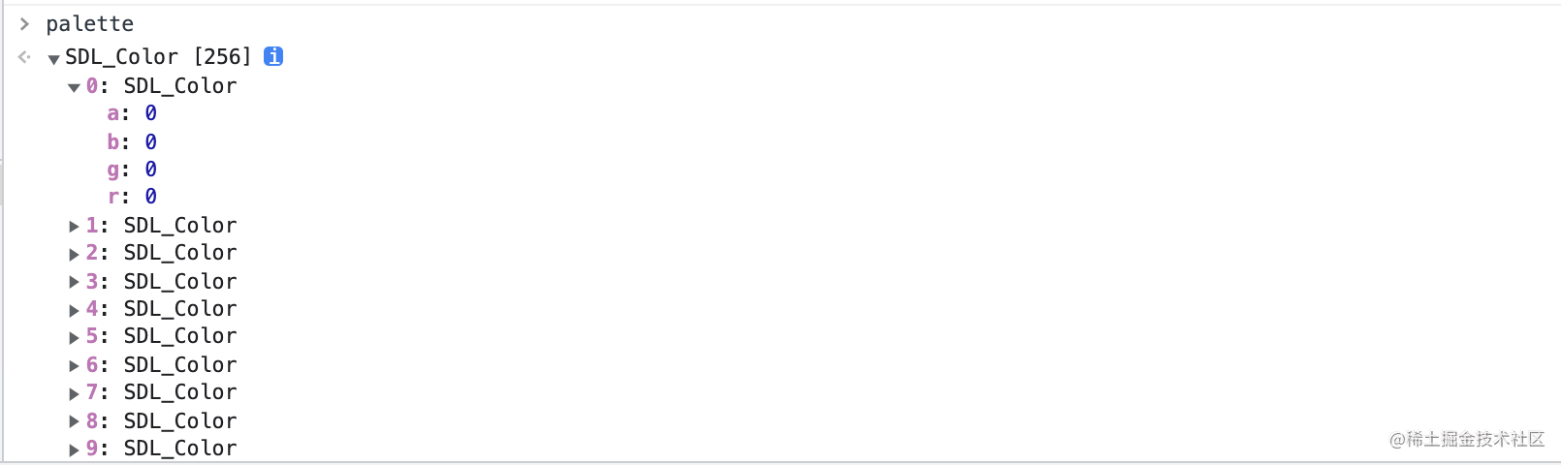The height and width of the screenshot is (465, 1561).
Task: Click the blue info icon beside SDL_Color [256]
Action: coord(273,56)
